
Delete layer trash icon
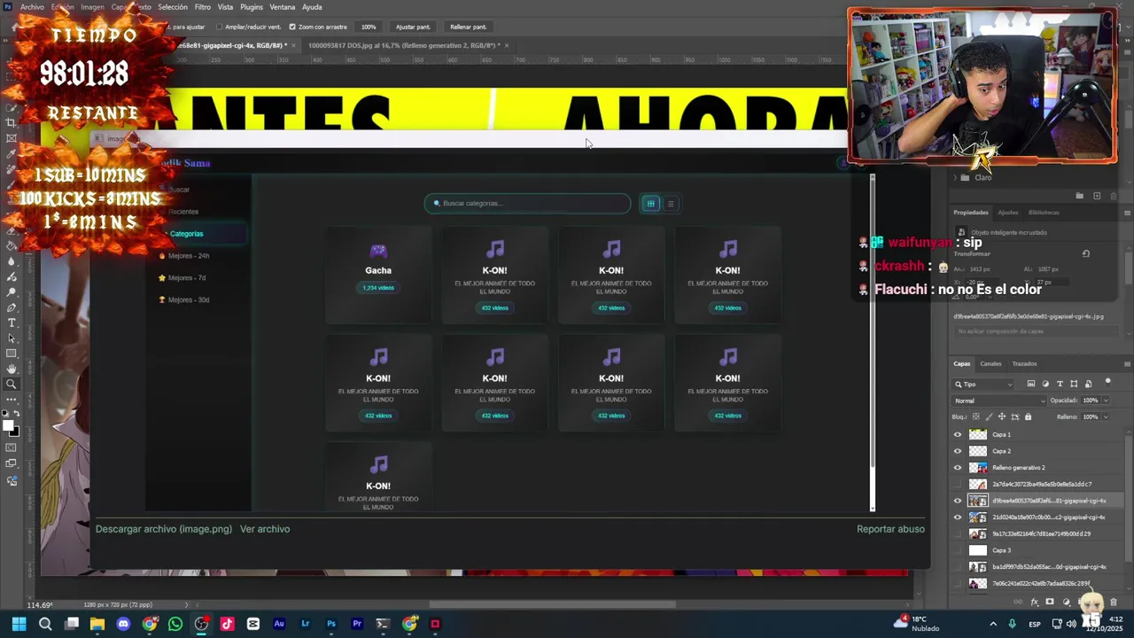tap(1114, 603)
